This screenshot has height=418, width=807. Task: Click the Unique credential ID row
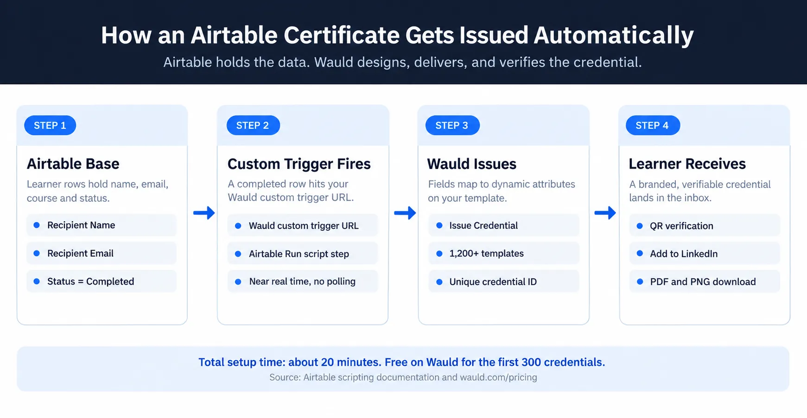click(x=504, y=281)
